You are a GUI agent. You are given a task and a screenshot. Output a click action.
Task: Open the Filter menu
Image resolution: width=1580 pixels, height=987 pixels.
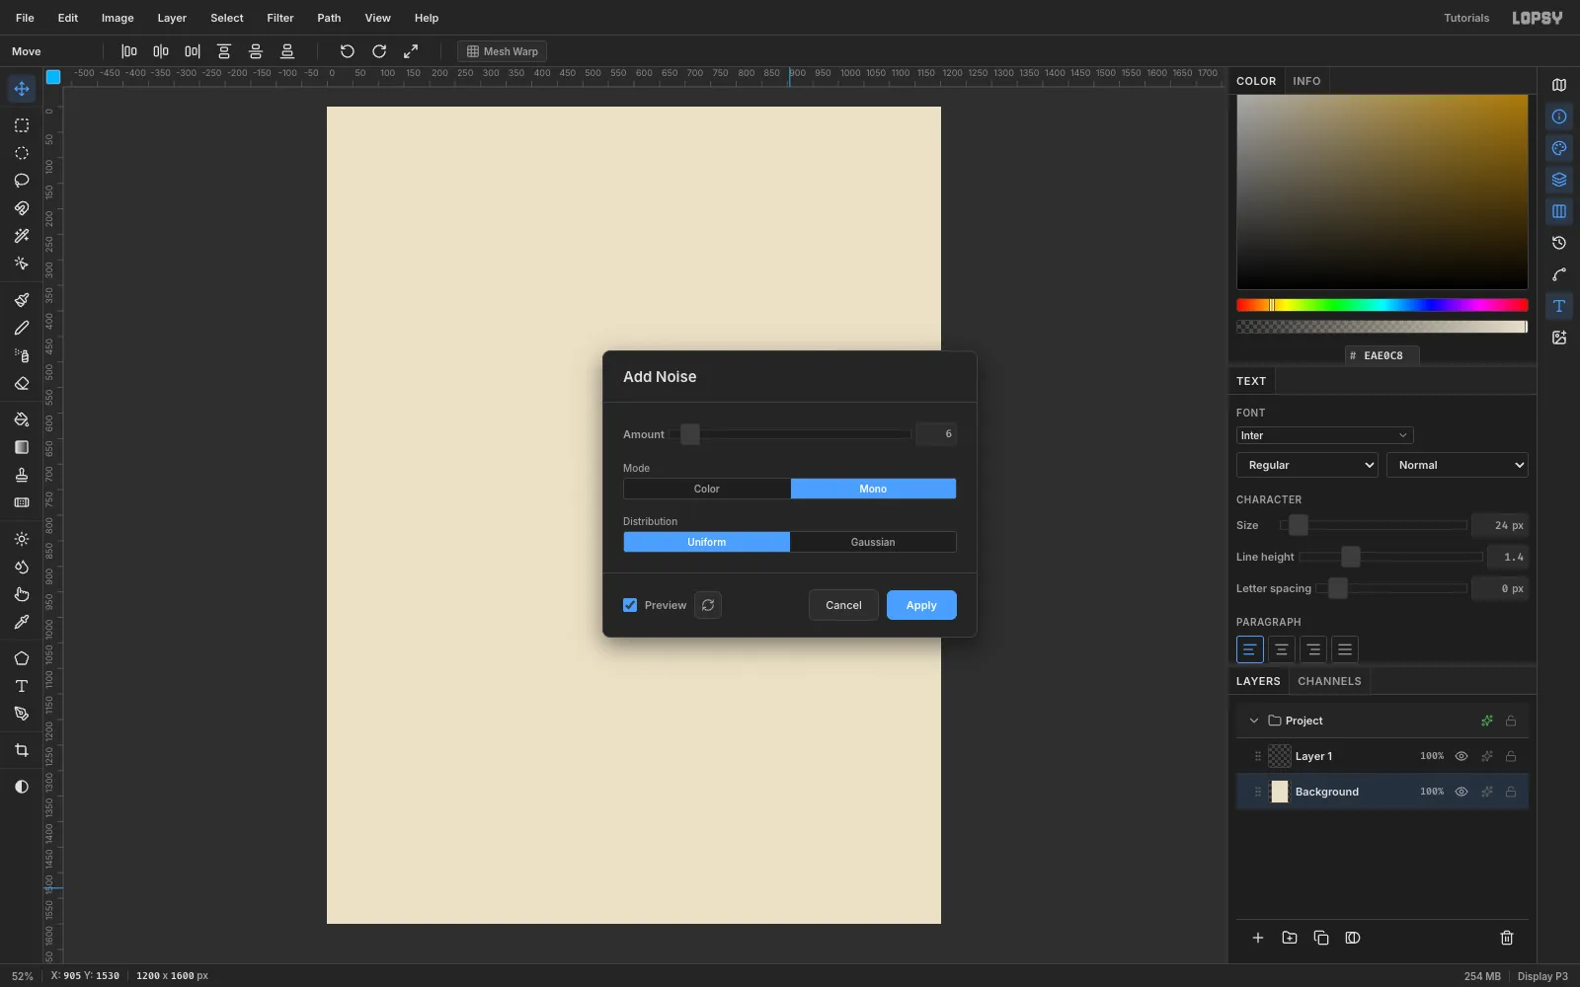point(280,18)
